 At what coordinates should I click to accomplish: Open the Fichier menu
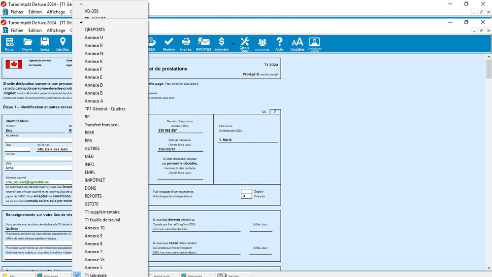[x=17, y=31]
